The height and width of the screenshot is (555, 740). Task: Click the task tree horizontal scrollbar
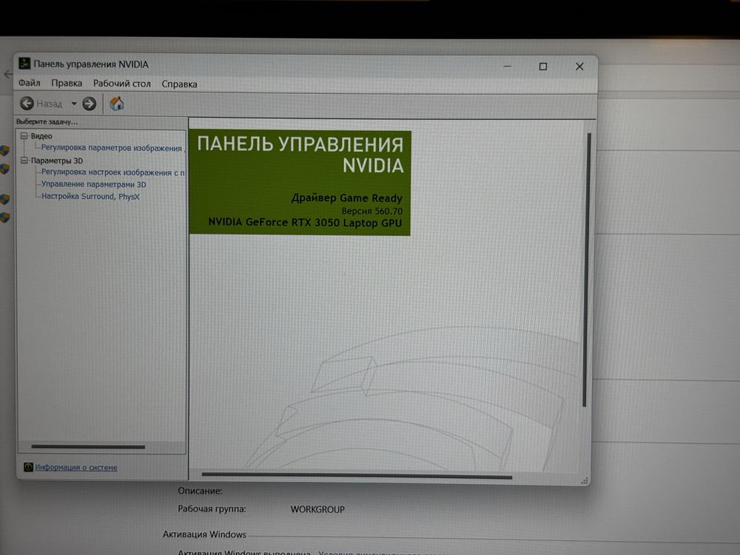(x=88, y=446)
